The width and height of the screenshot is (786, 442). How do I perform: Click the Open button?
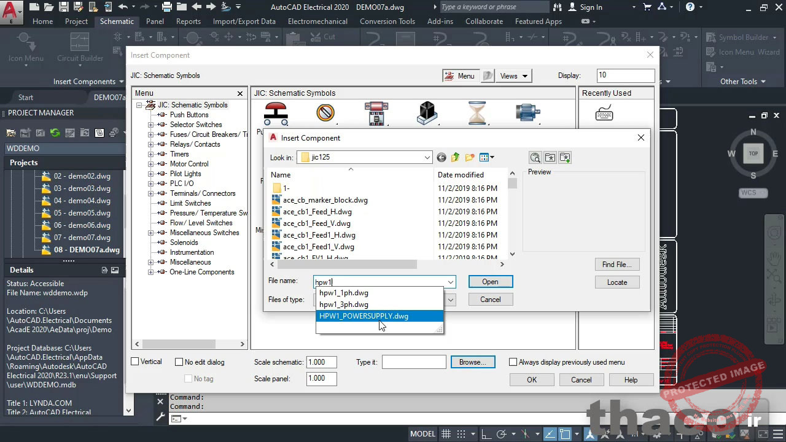(x=490, y=281)
